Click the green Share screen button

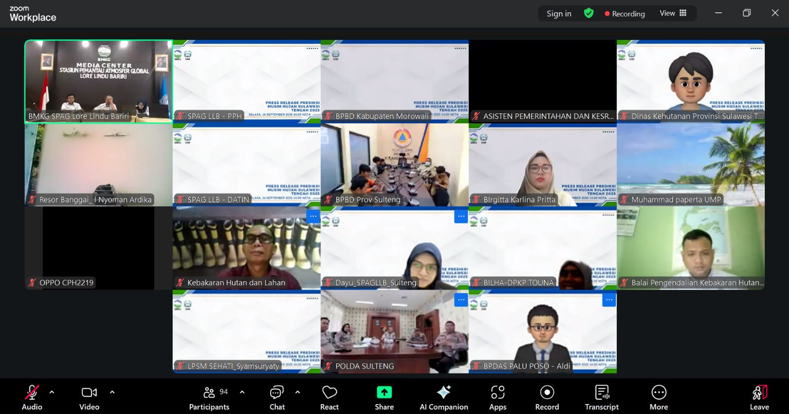coord(384,397)
